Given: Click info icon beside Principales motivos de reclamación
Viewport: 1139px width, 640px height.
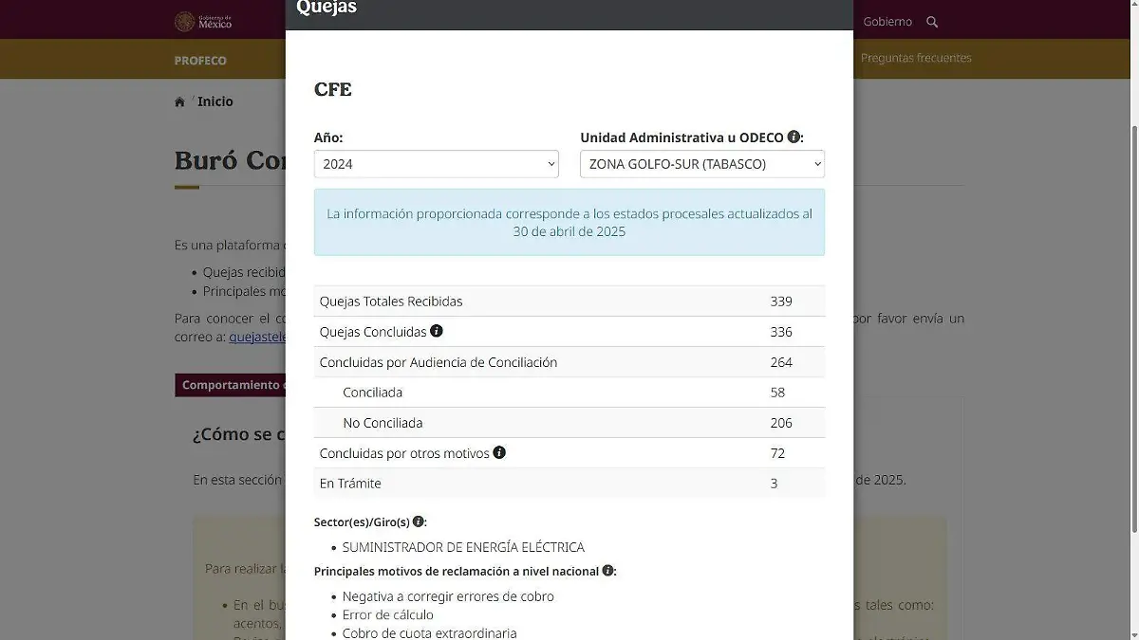Looking at the screenshot, I should click(x=608, y=571).
